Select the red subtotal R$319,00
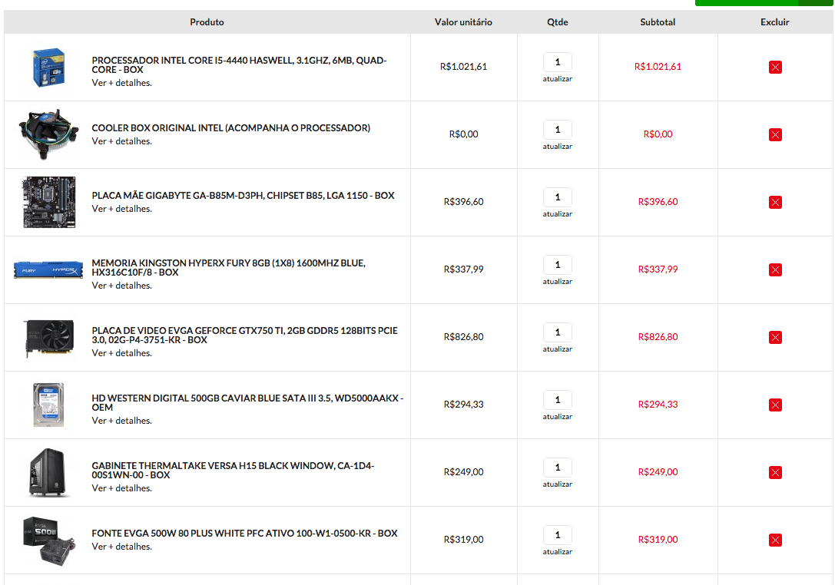The width and height of the screenshot is (835, 585). click(658, 540)
